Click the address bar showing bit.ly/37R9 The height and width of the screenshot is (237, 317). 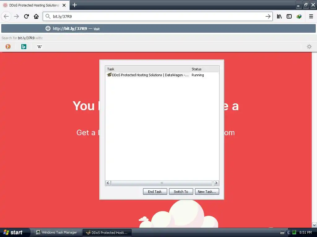(x=158, y=16)
